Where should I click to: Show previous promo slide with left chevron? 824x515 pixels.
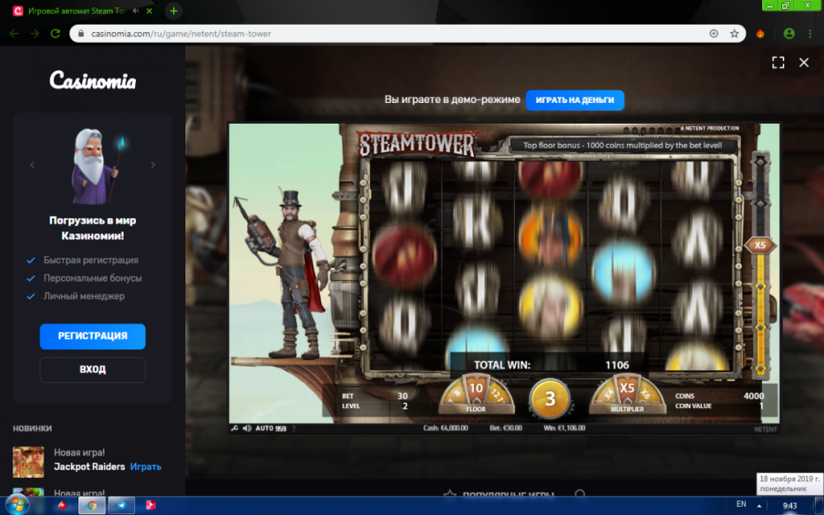33,165
